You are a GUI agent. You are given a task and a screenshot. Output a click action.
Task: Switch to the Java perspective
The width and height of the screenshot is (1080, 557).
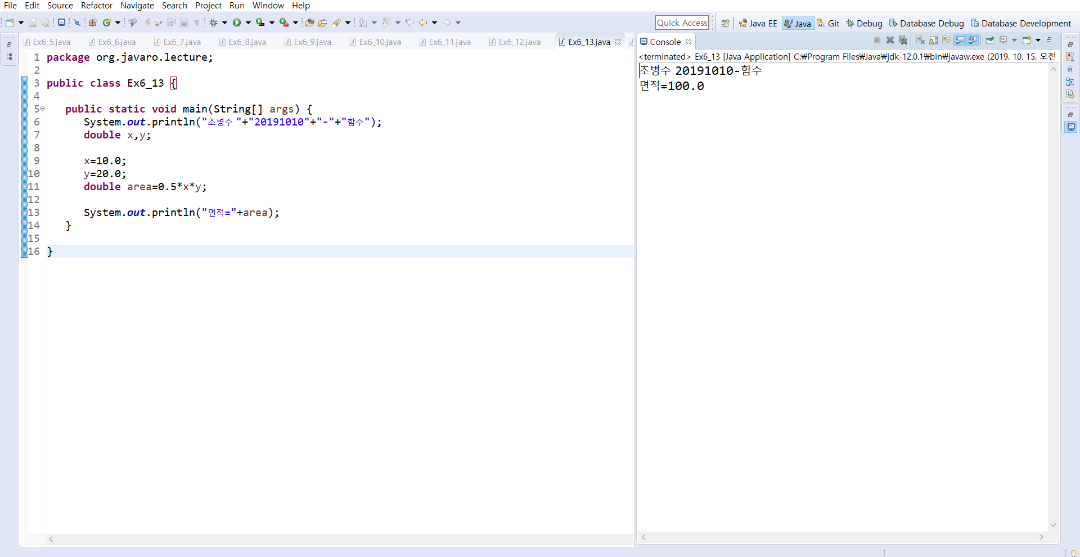click(x=798, y=23)
